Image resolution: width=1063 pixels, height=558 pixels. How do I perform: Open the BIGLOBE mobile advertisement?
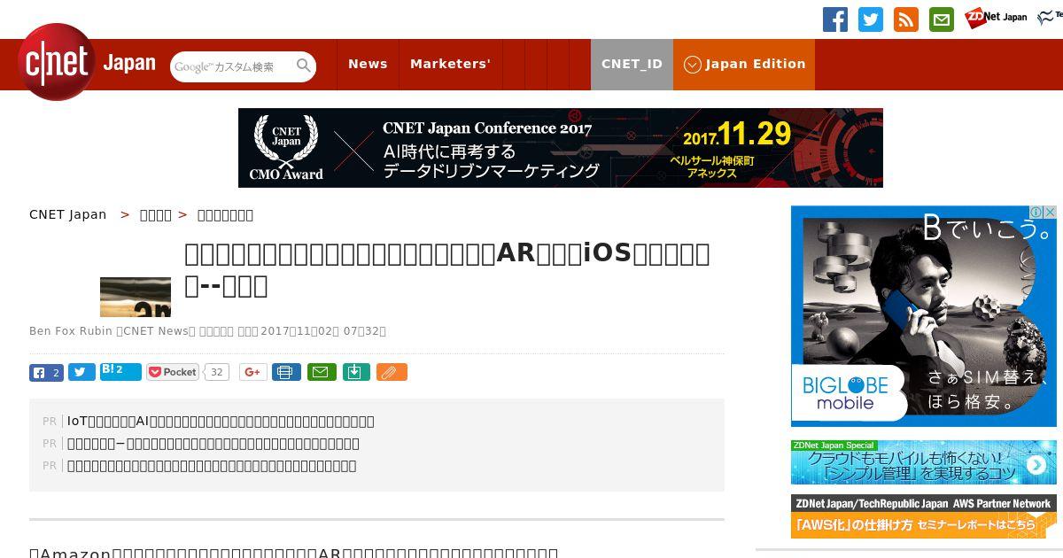924,316
